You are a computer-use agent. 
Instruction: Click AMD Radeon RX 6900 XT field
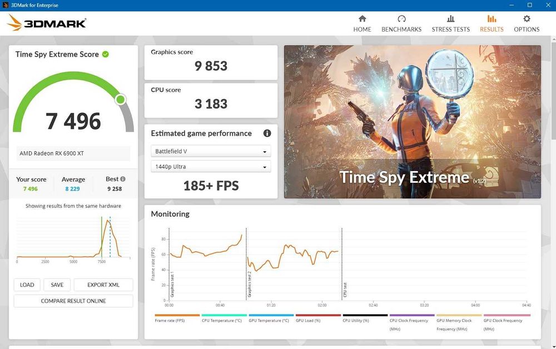click(73, 153)
